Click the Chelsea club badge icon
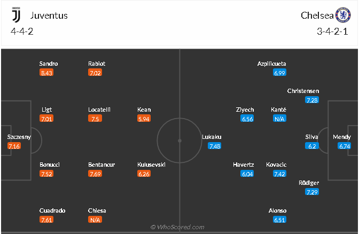 pyautogui.click(x=343, y=15)
